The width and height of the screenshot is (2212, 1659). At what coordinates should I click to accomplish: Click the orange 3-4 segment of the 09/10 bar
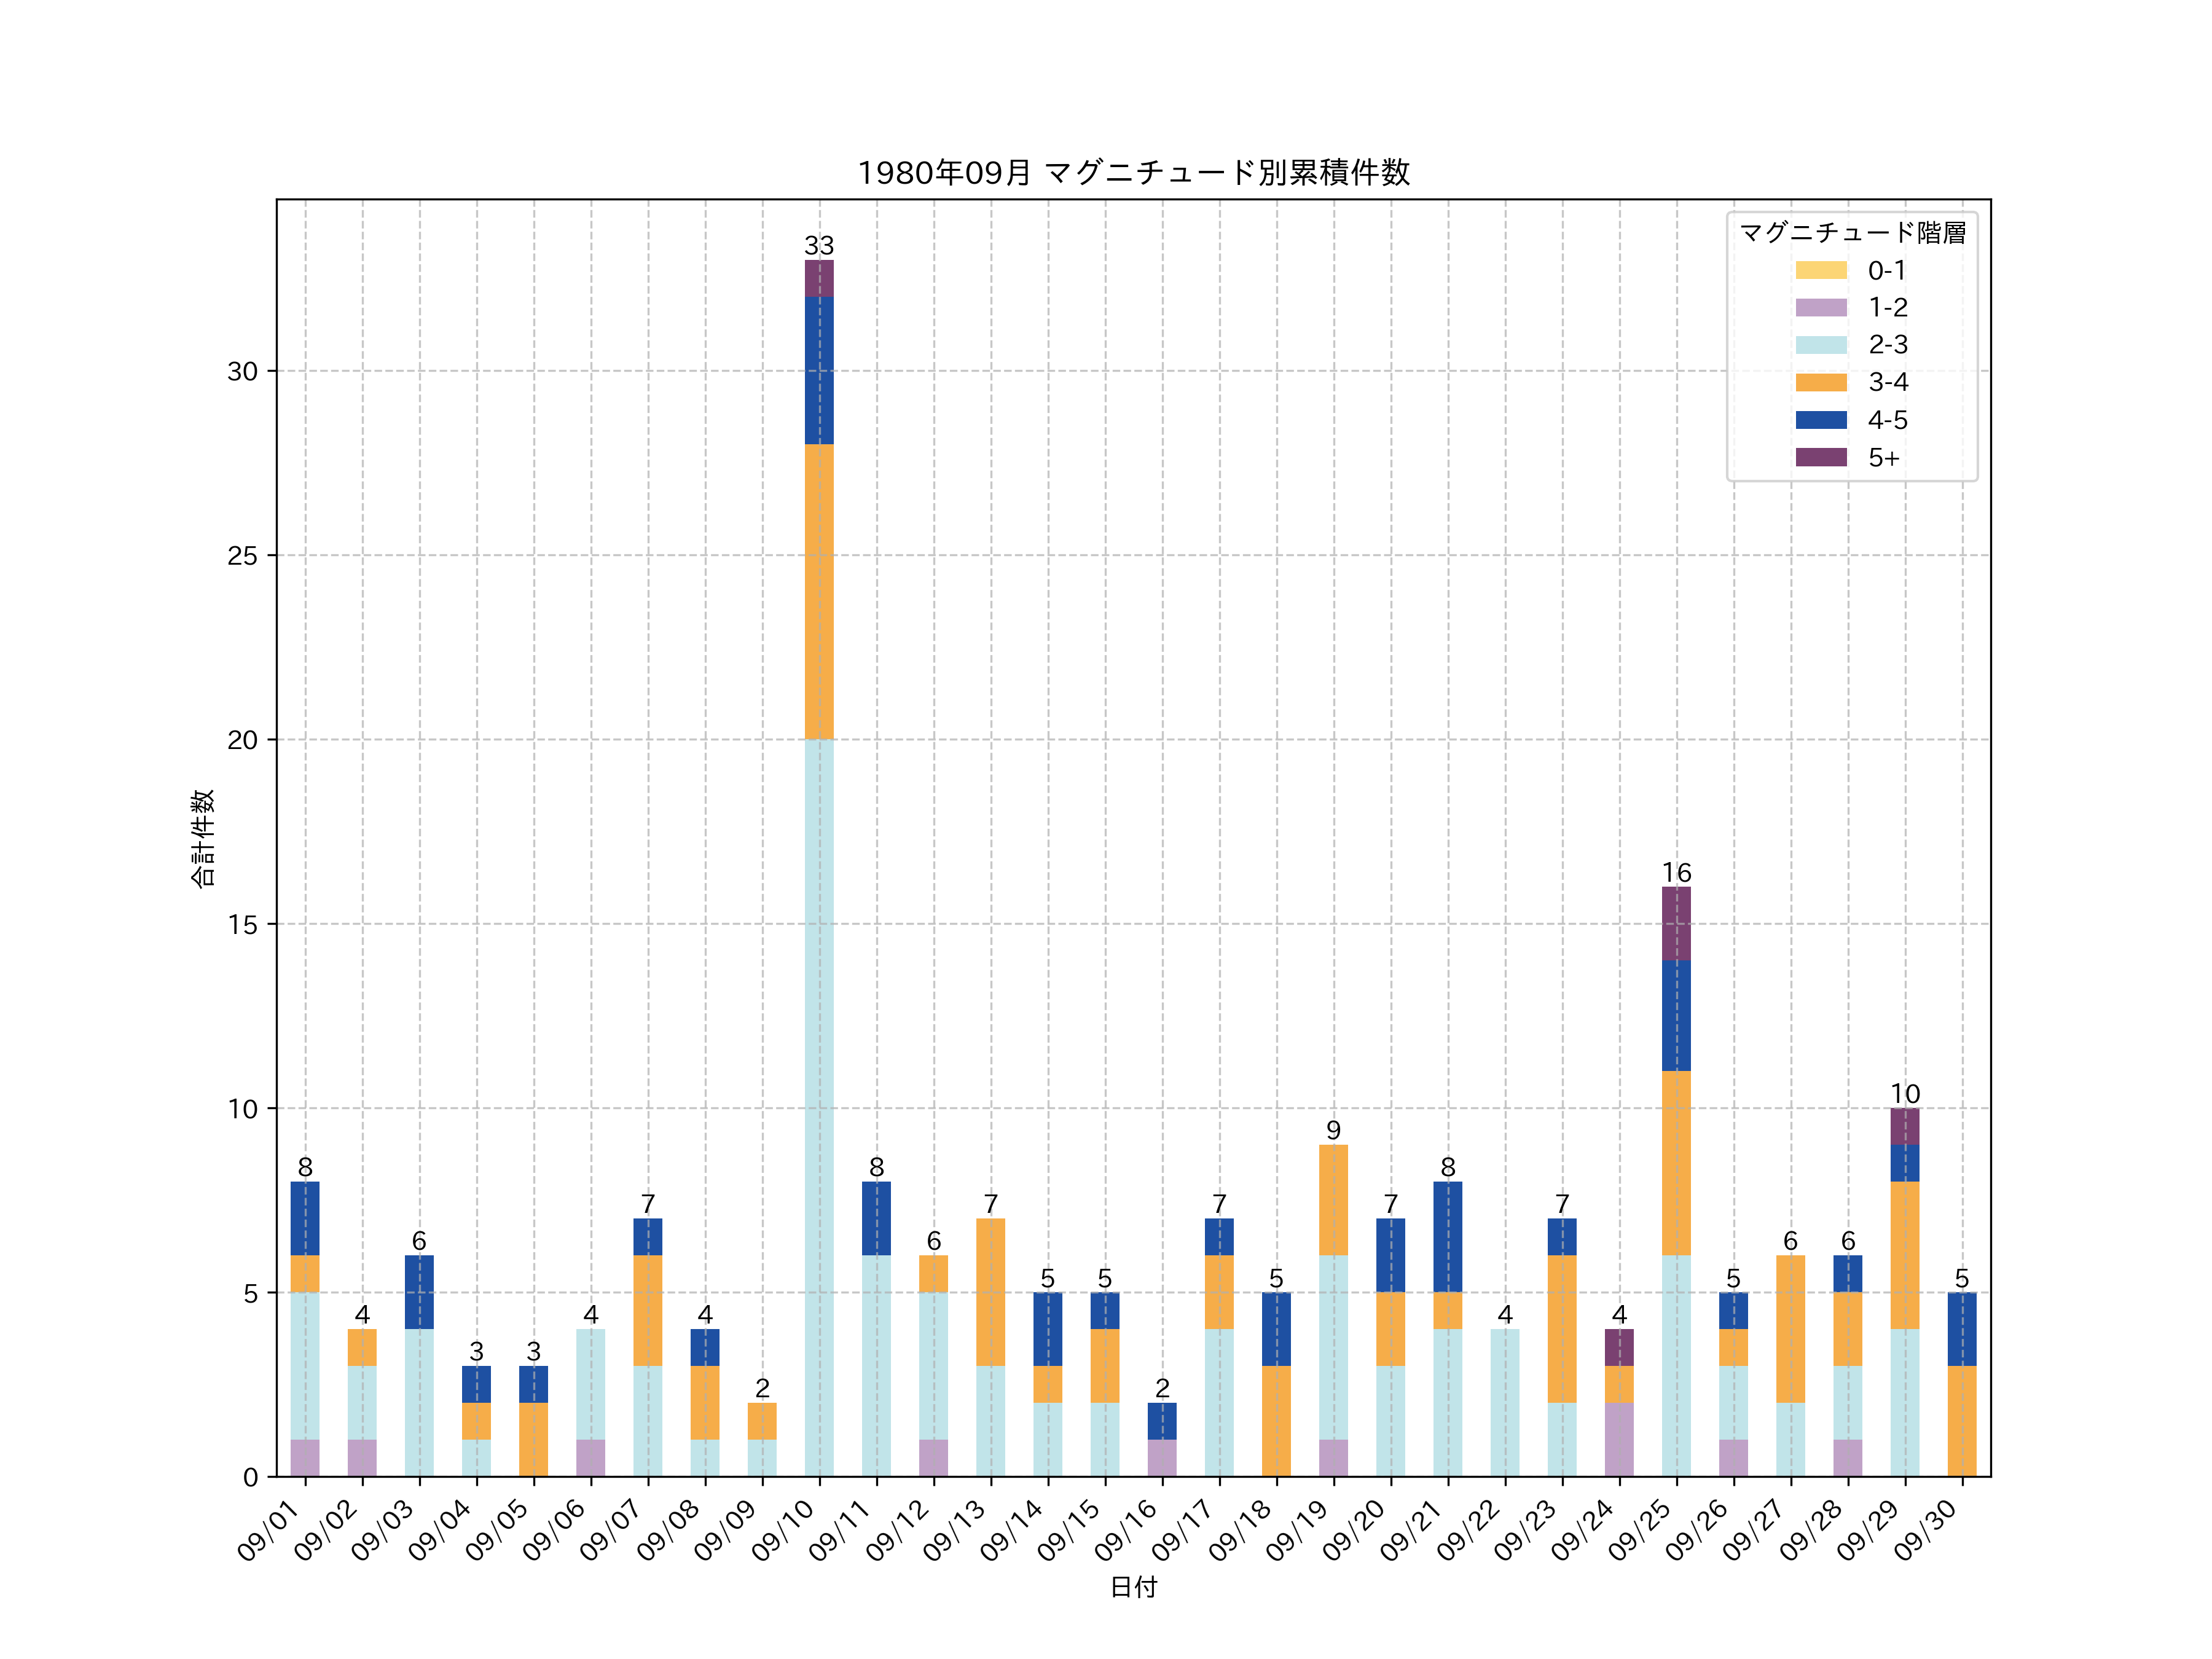pos(819,591)
